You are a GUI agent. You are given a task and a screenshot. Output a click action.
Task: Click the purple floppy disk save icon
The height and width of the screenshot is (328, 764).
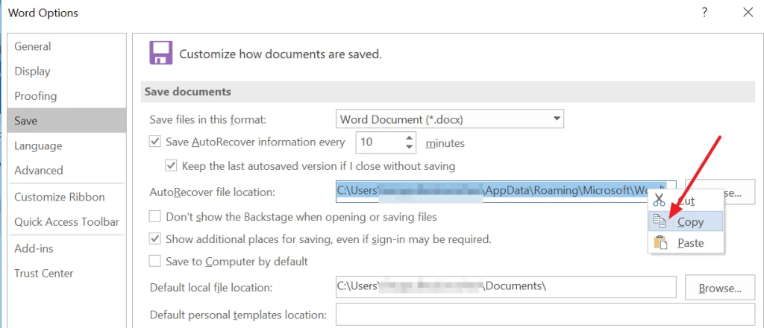click(x=161, y=53)
